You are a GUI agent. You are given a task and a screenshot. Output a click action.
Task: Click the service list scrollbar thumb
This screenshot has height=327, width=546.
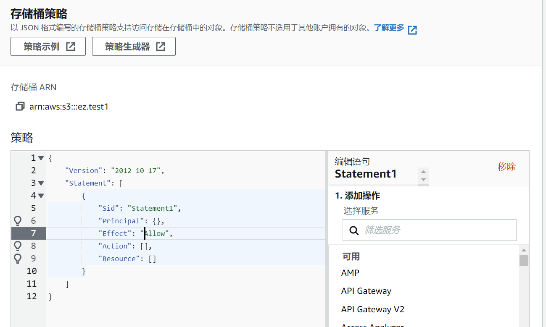(x=524, y=260)
